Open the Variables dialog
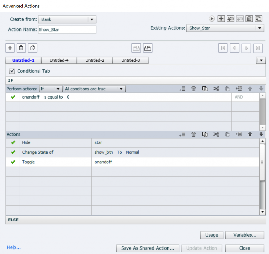Viewport: 269px width, 254px height. pyautogui.click(x=245, y=235)
